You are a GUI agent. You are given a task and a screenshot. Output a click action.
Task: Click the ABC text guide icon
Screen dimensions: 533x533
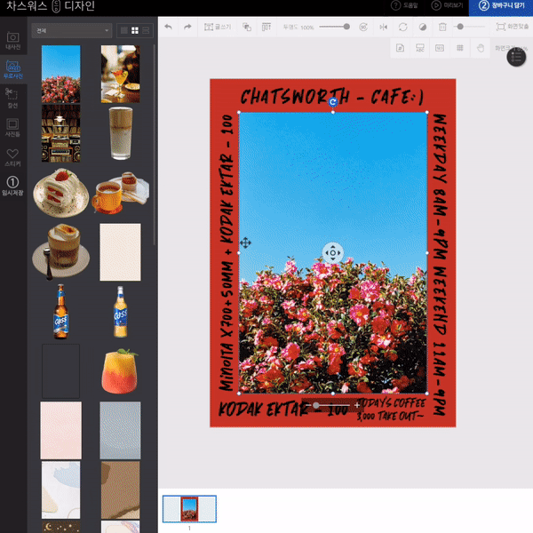click(x=420, y=48)
